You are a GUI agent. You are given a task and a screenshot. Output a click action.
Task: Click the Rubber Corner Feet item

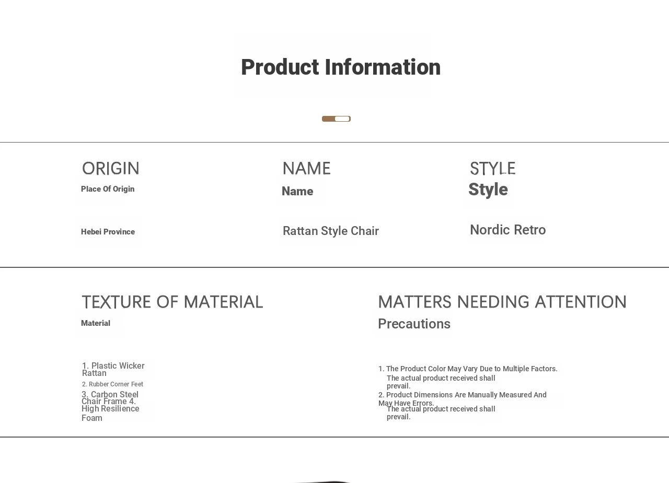[x=112, y=384]
